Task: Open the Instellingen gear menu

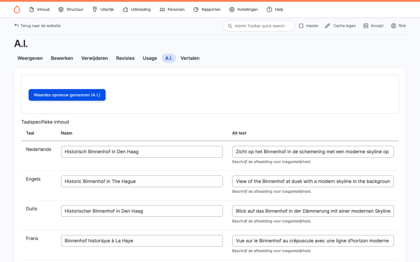Action: (x=244, y=10)
